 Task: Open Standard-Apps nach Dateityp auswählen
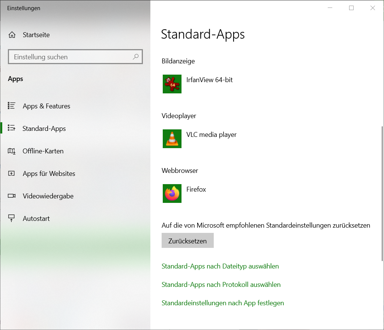coord(220,266)
